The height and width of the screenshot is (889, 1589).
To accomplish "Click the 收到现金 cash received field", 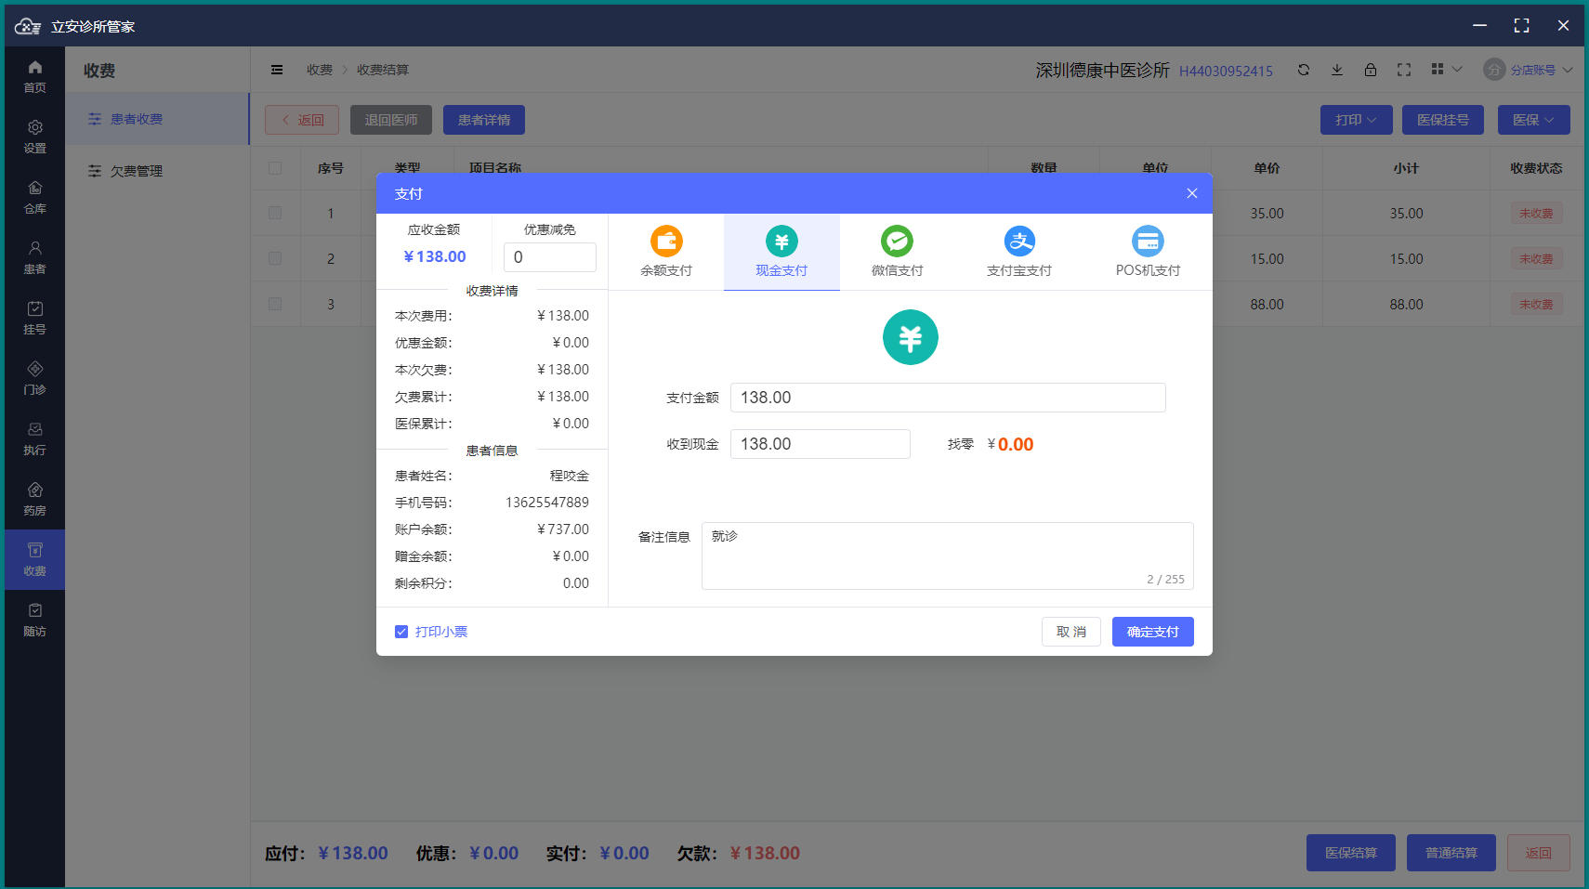I will (x=821, y=444).
